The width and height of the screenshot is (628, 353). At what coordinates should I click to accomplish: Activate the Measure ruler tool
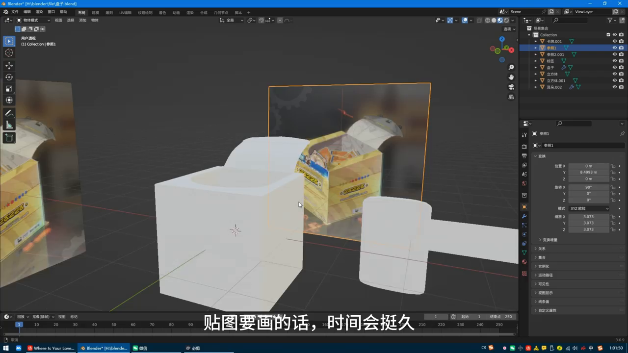click(9, 125)
